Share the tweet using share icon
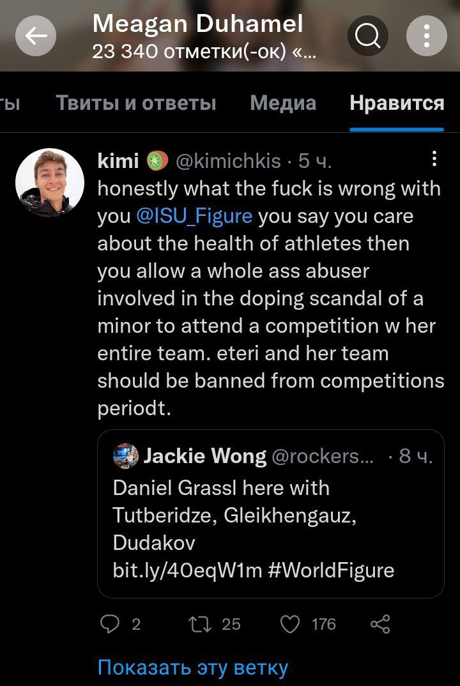 coord(380,624)
